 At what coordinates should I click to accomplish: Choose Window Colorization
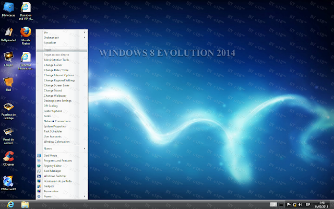[62, 142]
